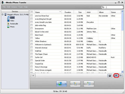The image size is (125, 94).
Task: Sort by the Name column header
Action: [48, 12]
